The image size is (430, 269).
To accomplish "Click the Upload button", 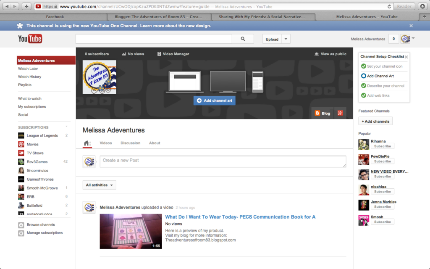I will [x=272, y=39].
